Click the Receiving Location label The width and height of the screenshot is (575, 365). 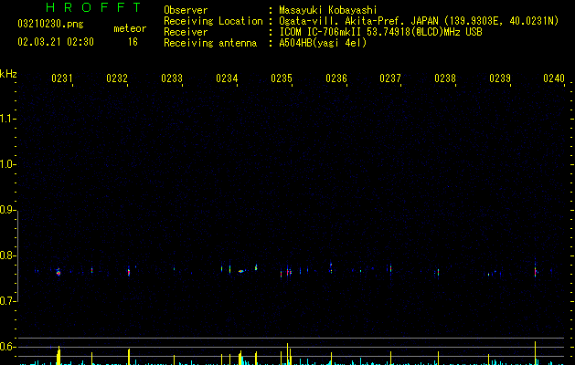click(x=213, y=21)
